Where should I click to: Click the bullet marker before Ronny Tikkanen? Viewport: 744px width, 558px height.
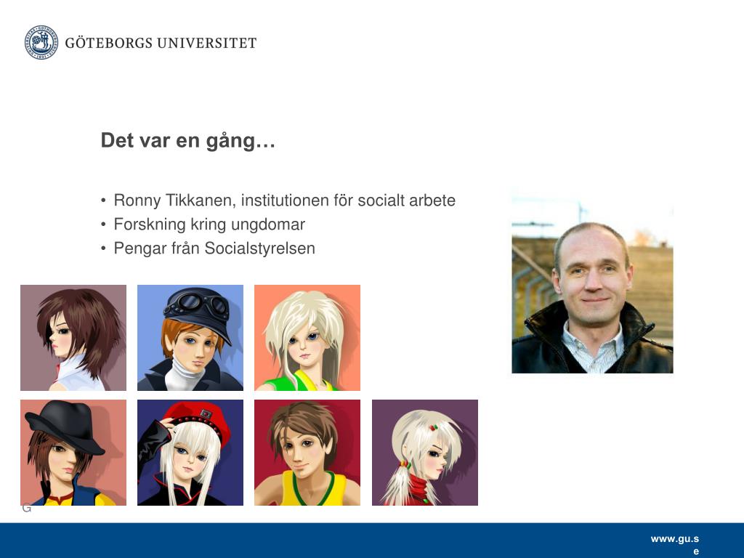[x=103, y=201]
